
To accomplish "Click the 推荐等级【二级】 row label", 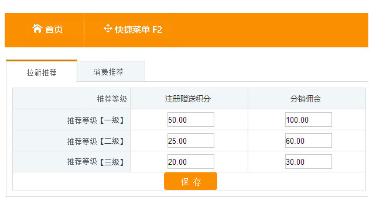I will (x=95, y=141).
